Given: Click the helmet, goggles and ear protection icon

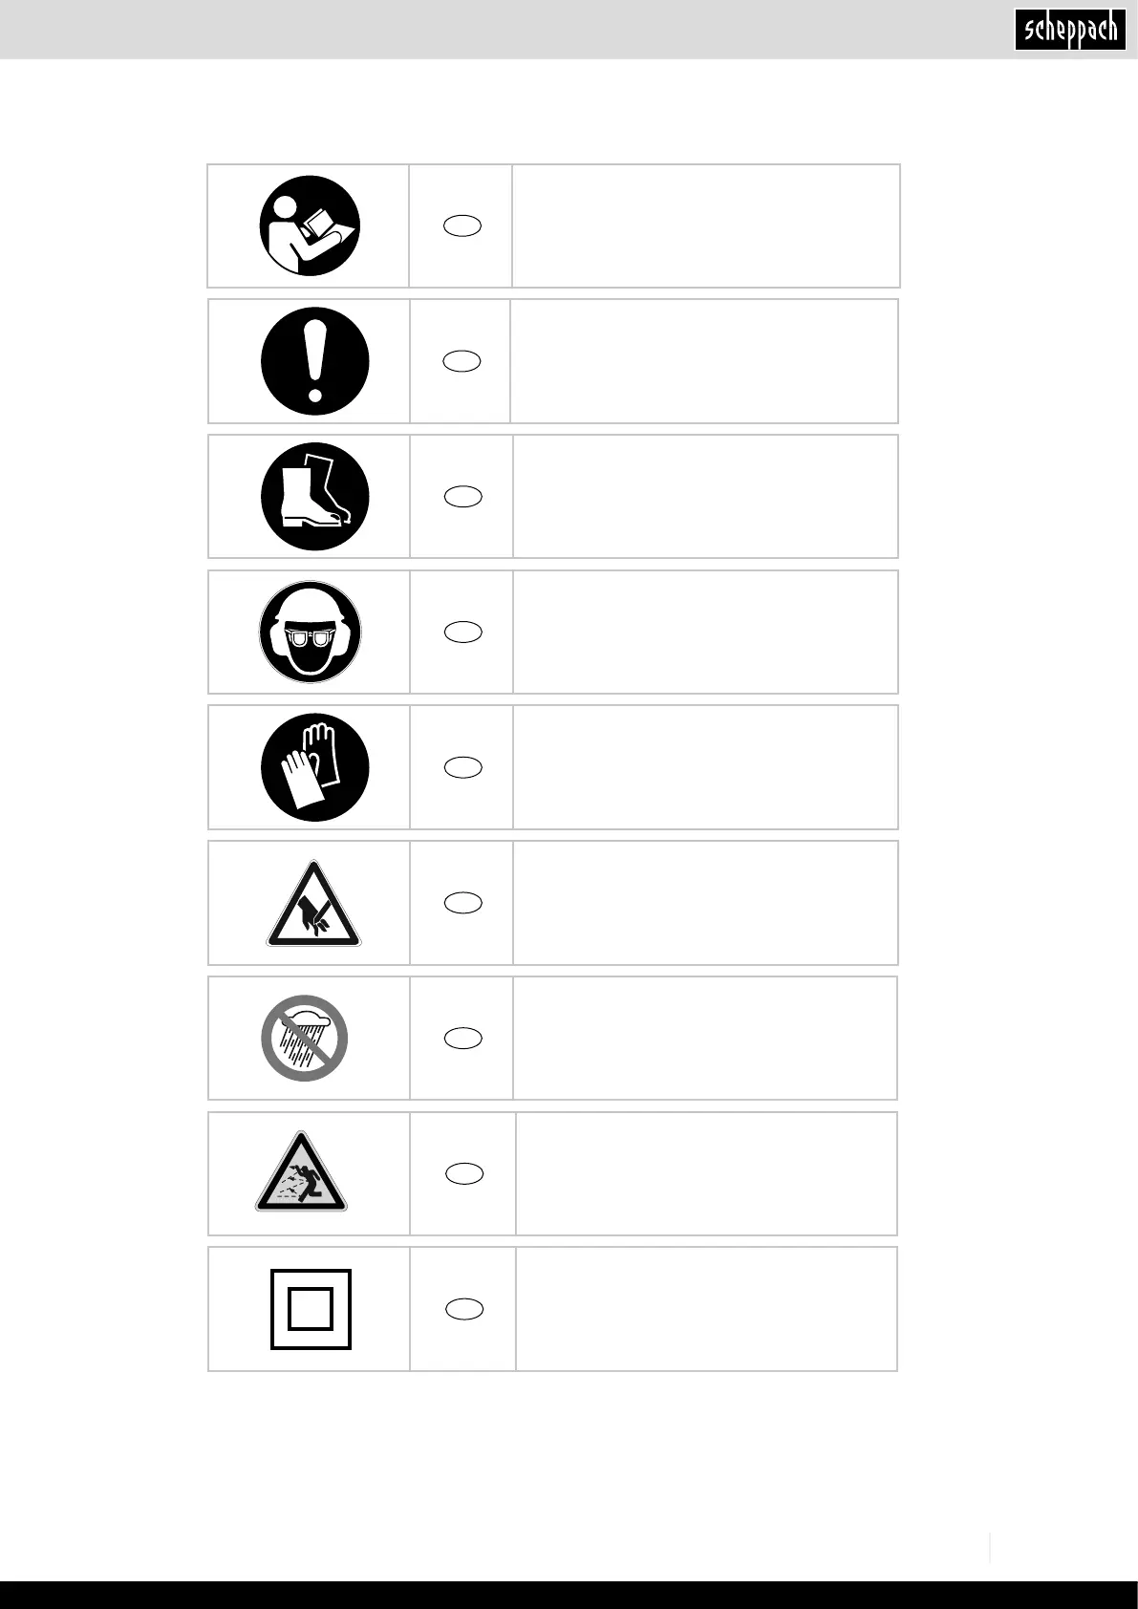Looking at the screenshot, I should pos(310,633).
